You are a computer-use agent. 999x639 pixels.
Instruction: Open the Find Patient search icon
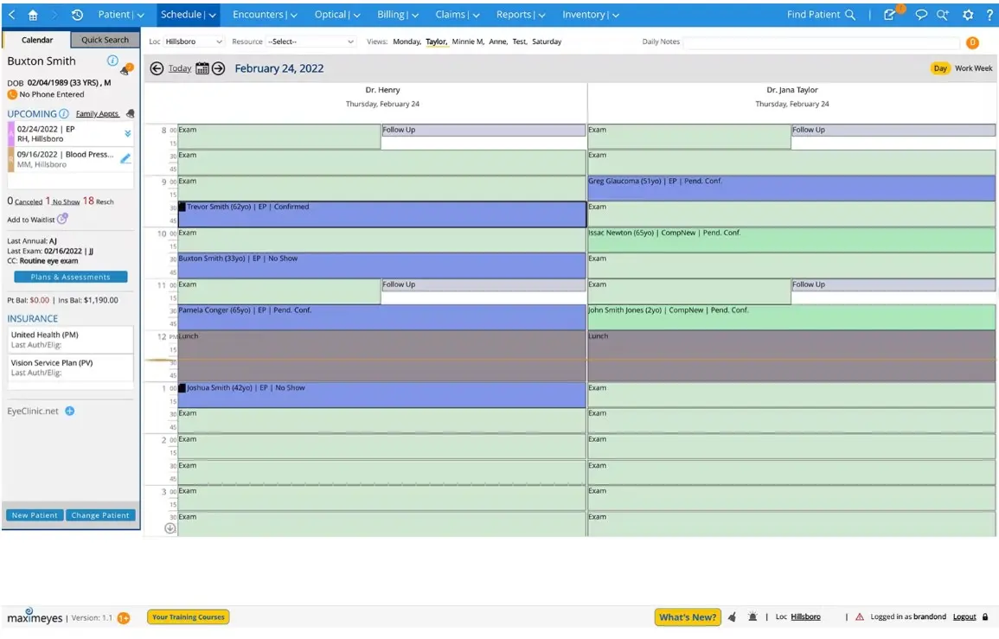850,14
